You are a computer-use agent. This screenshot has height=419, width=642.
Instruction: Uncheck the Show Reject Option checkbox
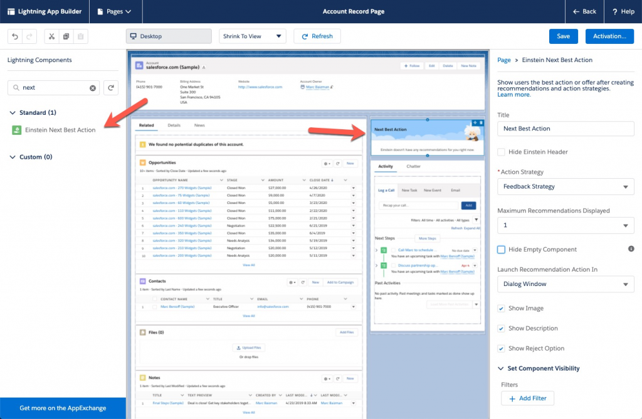(501, 349)
